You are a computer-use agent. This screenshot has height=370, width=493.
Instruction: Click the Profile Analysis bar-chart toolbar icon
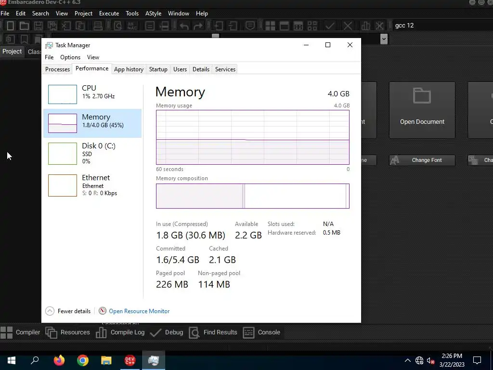point(365,26)
